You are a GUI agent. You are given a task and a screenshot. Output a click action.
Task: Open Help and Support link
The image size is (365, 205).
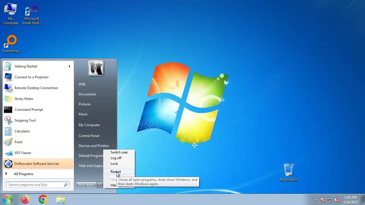pos(91,166)
